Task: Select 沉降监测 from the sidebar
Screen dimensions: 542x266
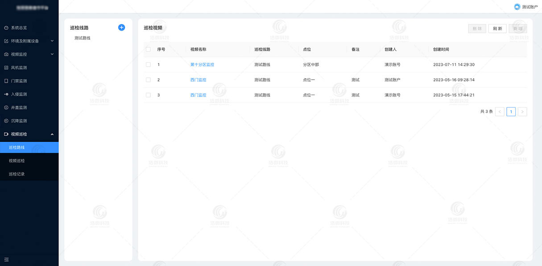Action: 20,121
